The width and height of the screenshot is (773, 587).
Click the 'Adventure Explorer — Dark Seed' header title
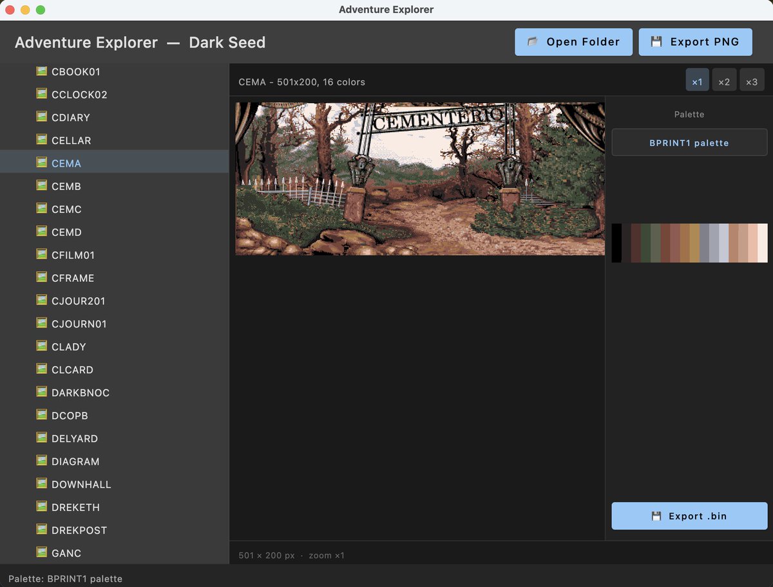(x=140, y=42)
